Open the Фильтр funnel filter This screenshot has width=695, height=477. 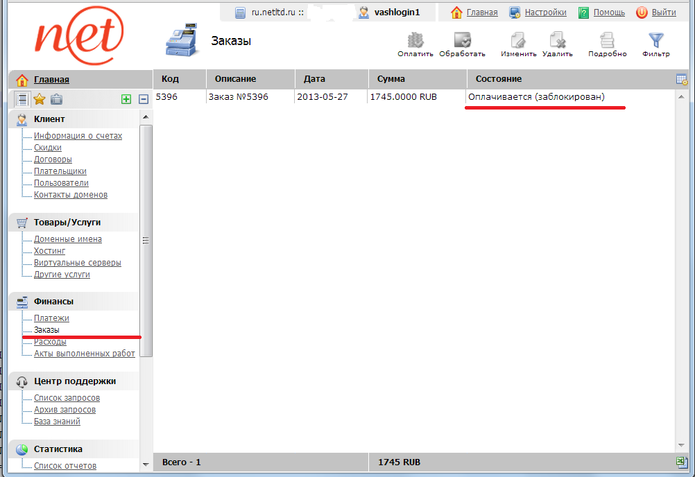click(x=655, y=40)
